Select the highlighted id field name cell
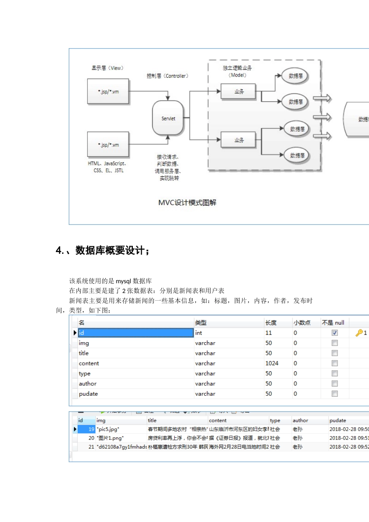 coord(136,333)
